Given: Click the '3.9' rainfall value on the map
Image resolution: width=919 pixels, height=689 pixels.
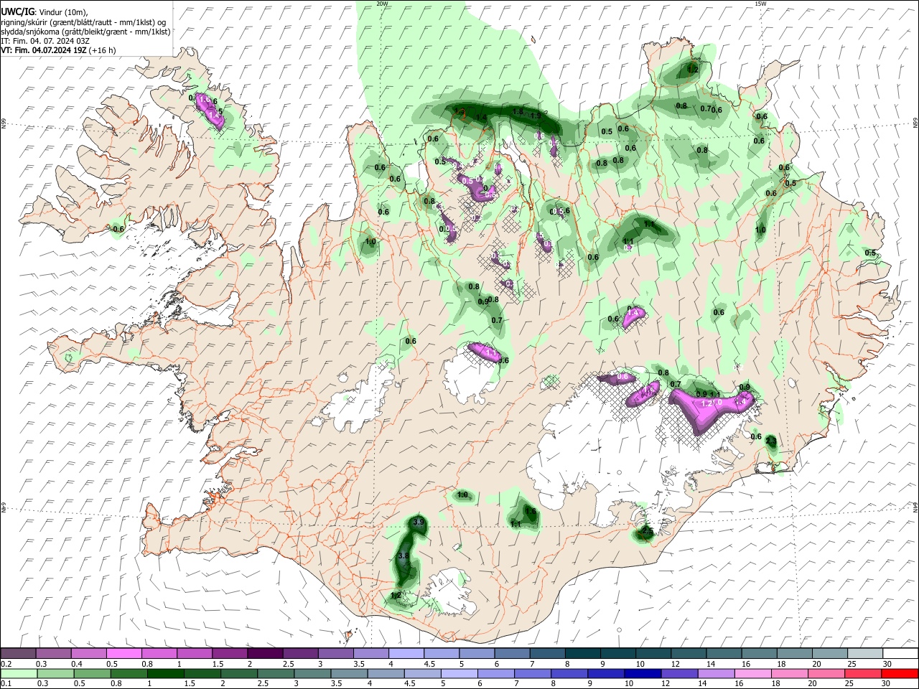Looking at the screenshot, I should 420,521.
